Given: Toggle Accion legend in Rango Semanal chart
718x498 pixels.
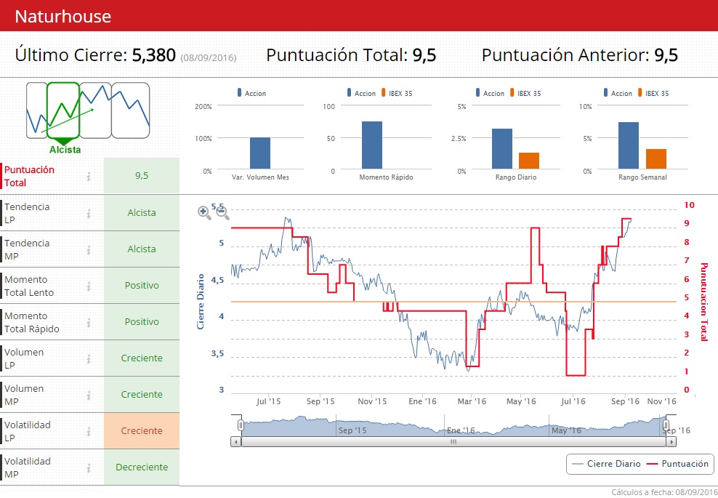Looking at the screenshot, I should click(x=618, y=93).
